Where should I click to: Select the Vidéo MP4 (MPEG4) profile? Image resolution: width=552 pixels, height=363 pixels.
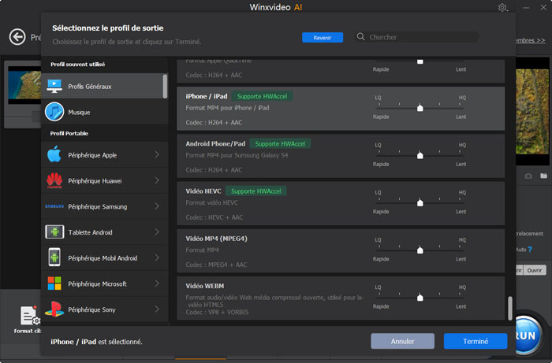pyautogui.click(x=341, y=251)
